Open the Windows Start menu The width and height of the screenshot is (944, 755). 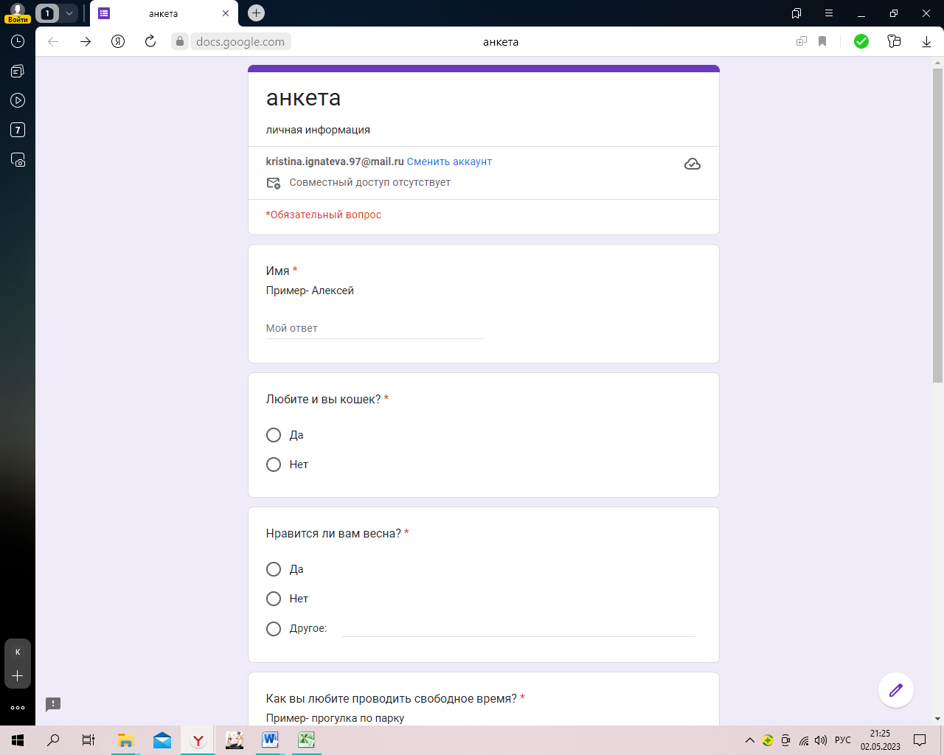pyautogui.click(x=18, y=740)
